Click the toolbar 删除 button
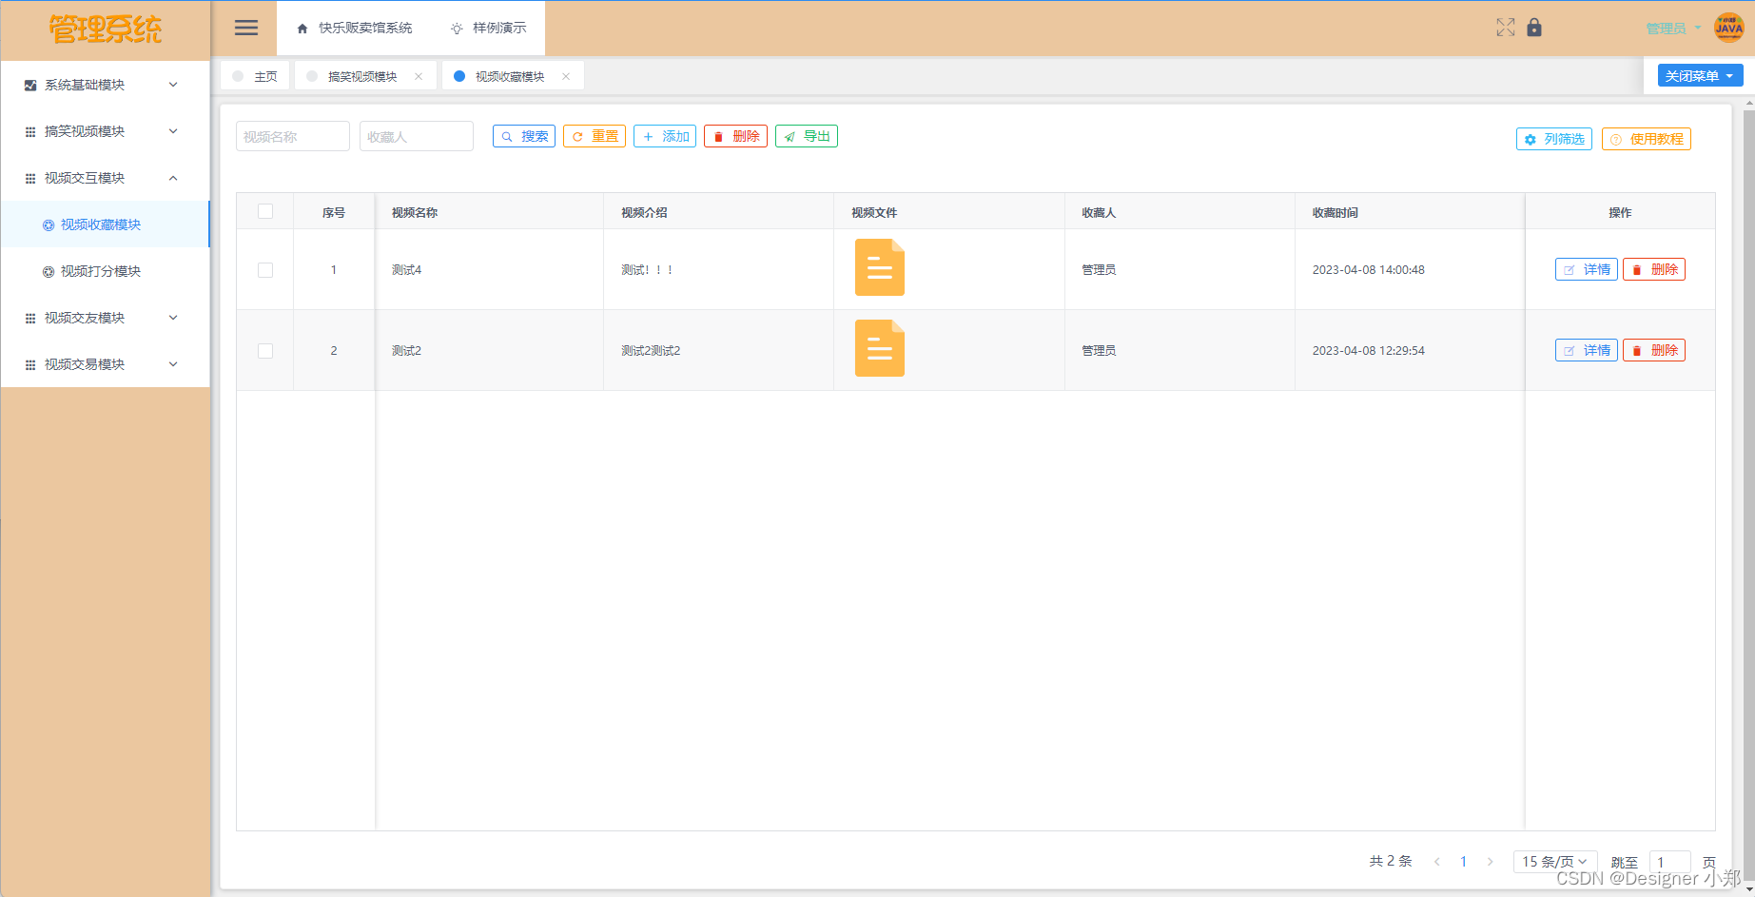 click(735, 136)
